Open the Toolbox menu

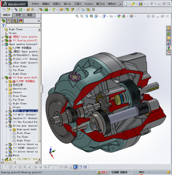point(89,4)
